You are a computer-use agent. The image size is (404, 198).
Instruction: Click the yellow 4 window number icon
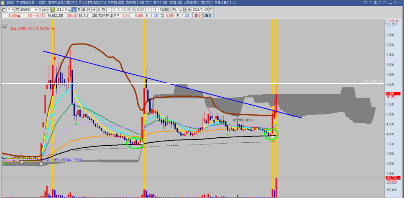coord(2,3)
